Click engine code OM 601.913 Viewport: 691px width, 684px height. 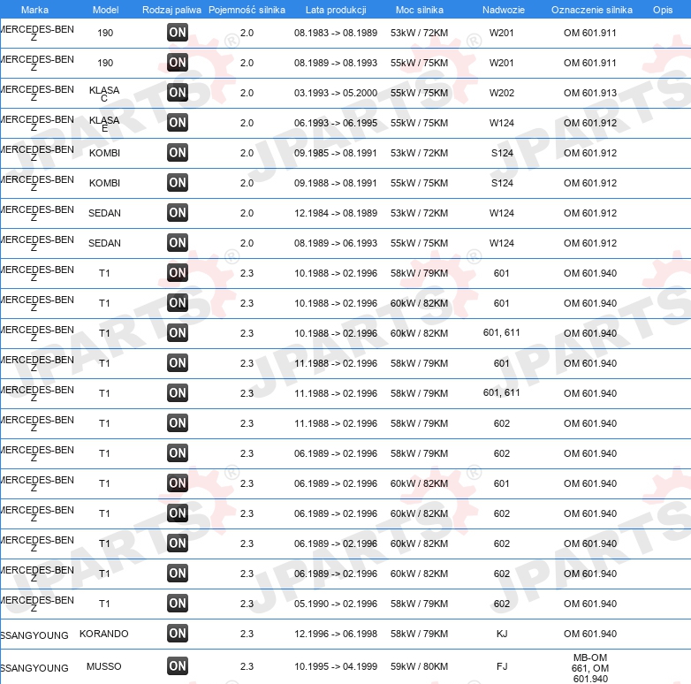tap(590, 93)
